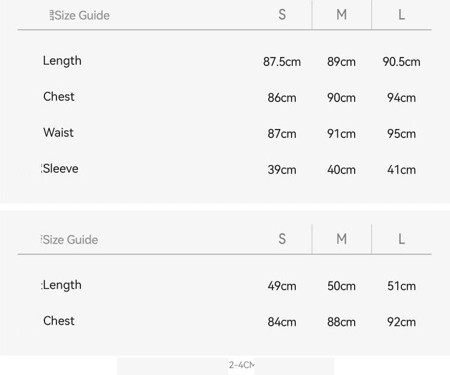Click the Length row label in top table
Screen dimensions: 450x375
tap(62, 61)
